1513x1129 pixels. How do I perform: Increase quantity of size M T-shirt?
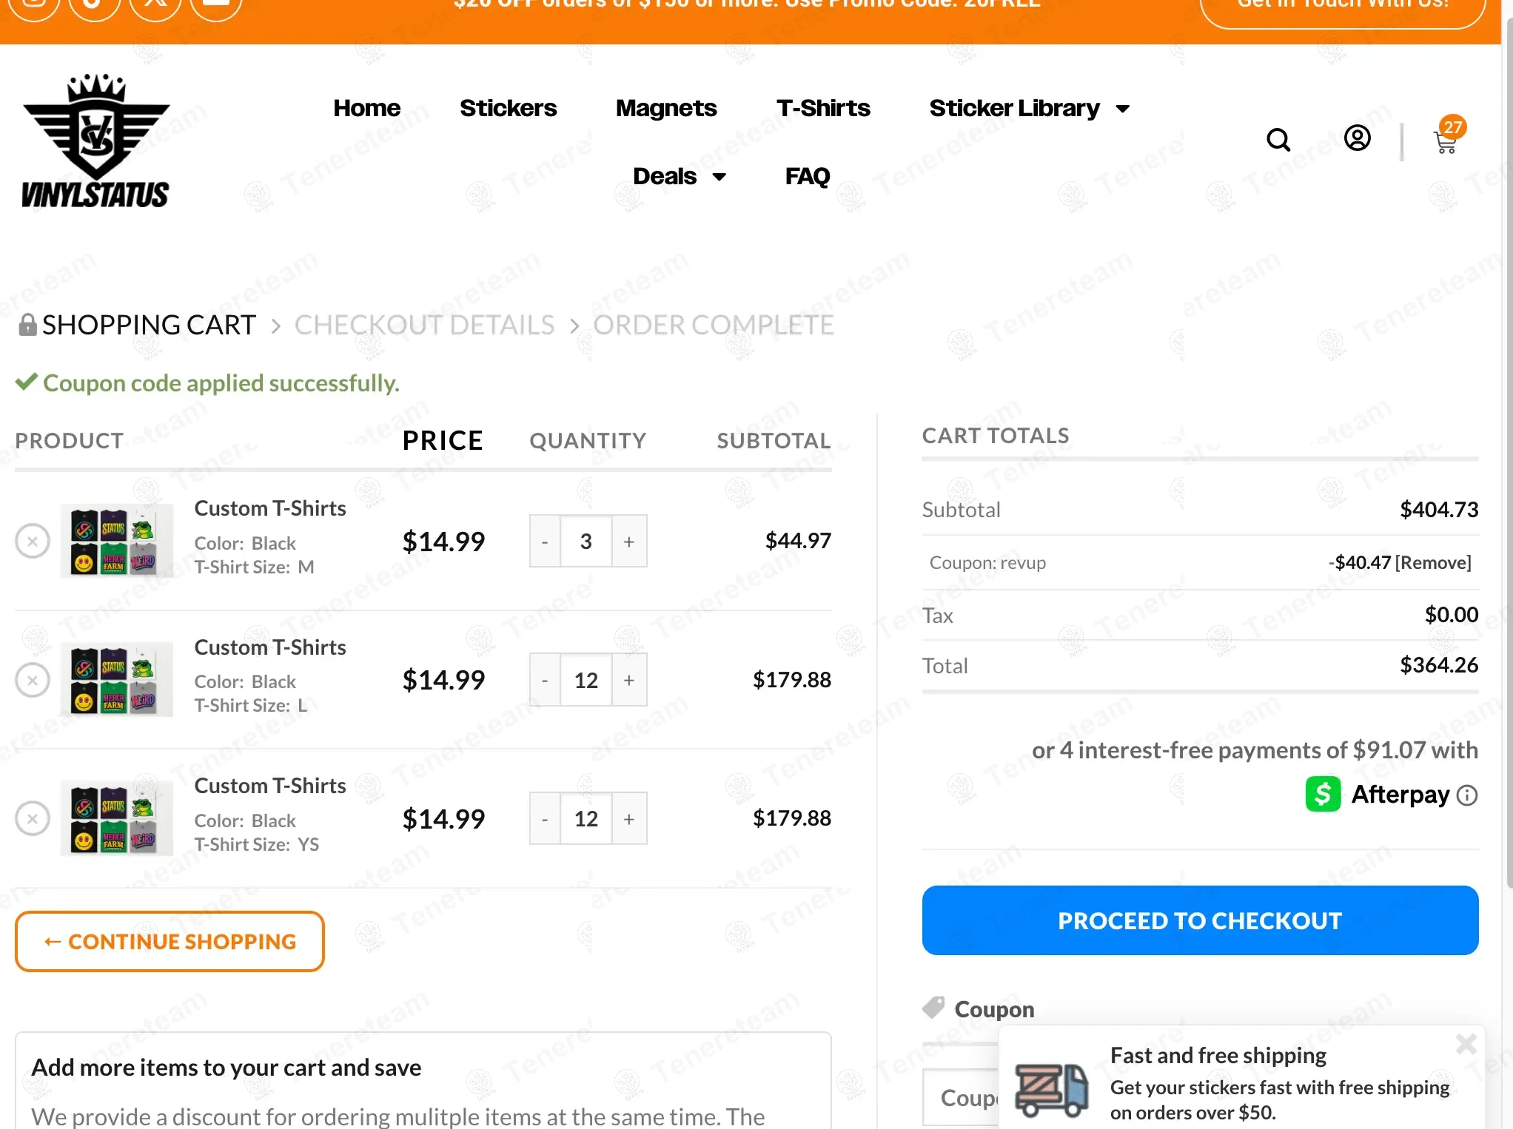click(x=629, y=542)
